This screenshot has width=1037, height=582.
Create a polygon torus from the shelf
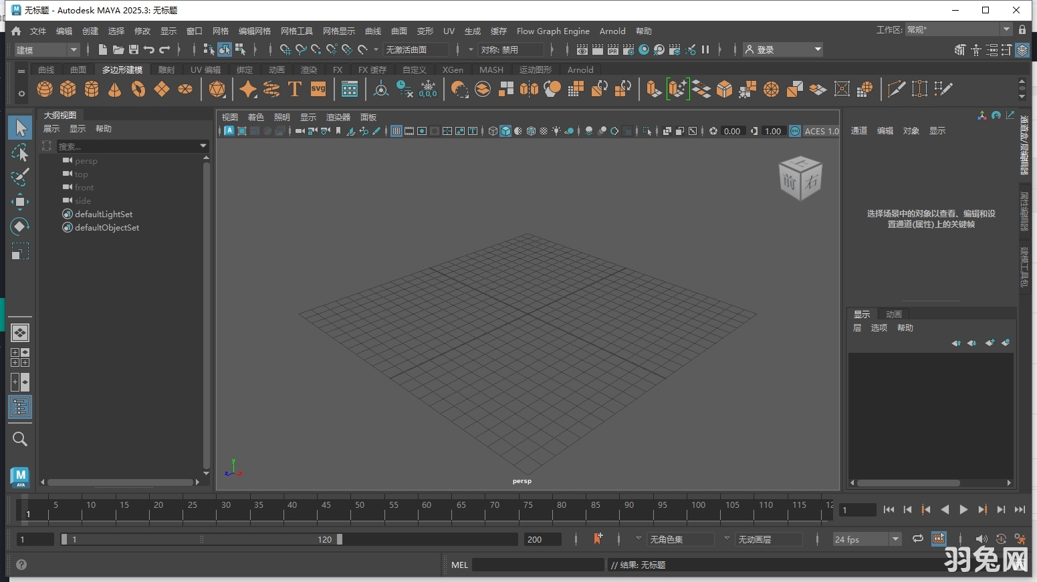pyautogui.click(x=138, y=89)
